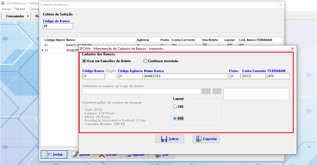This screenshot has width=317, height=165.
Task: Click the Código do Banco search field
Action: point(58,26)
